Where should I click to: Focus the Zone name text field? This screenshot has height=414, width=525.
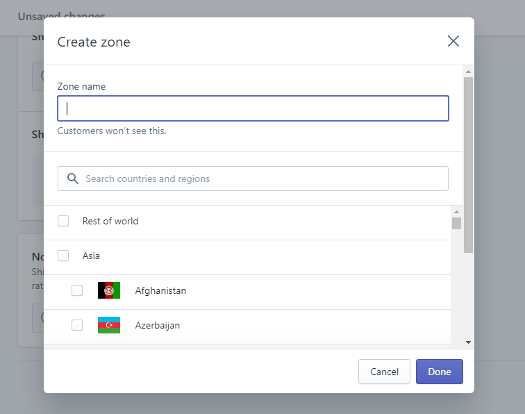(x=253, y=108)
